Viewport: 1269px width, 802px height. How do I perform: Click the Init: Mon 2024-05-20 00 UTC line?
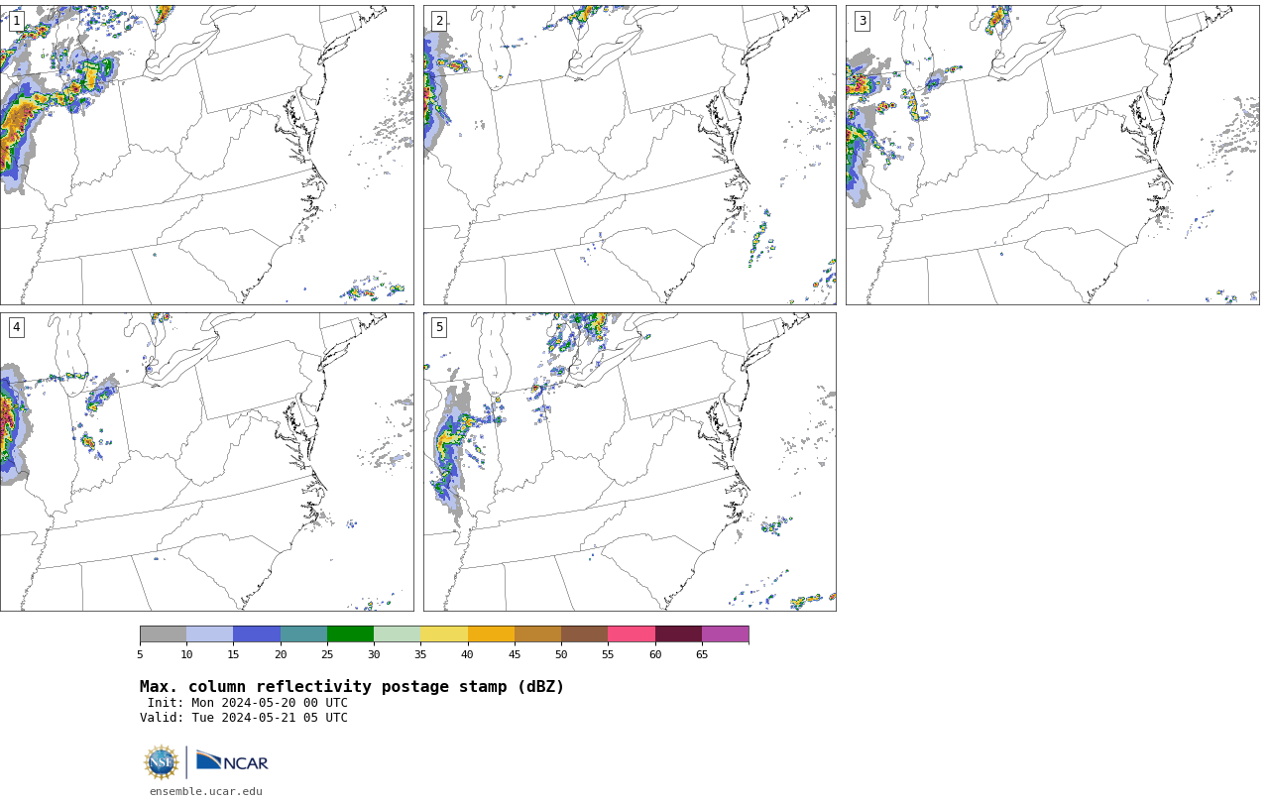coord(248,703)
